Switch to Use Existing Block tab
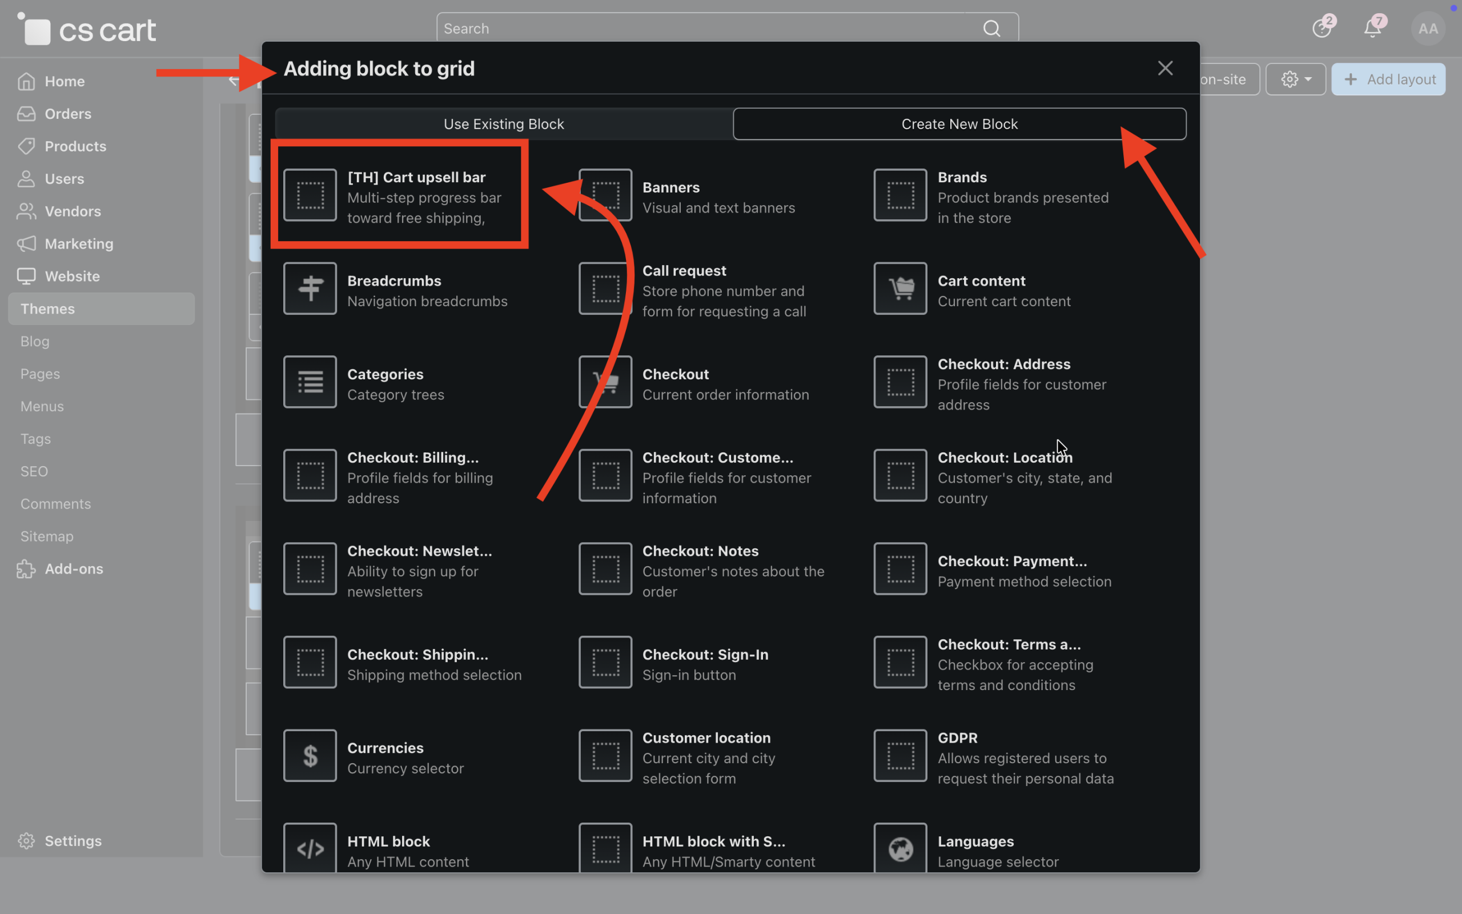Screen dimensions: 1462x914 503,124
